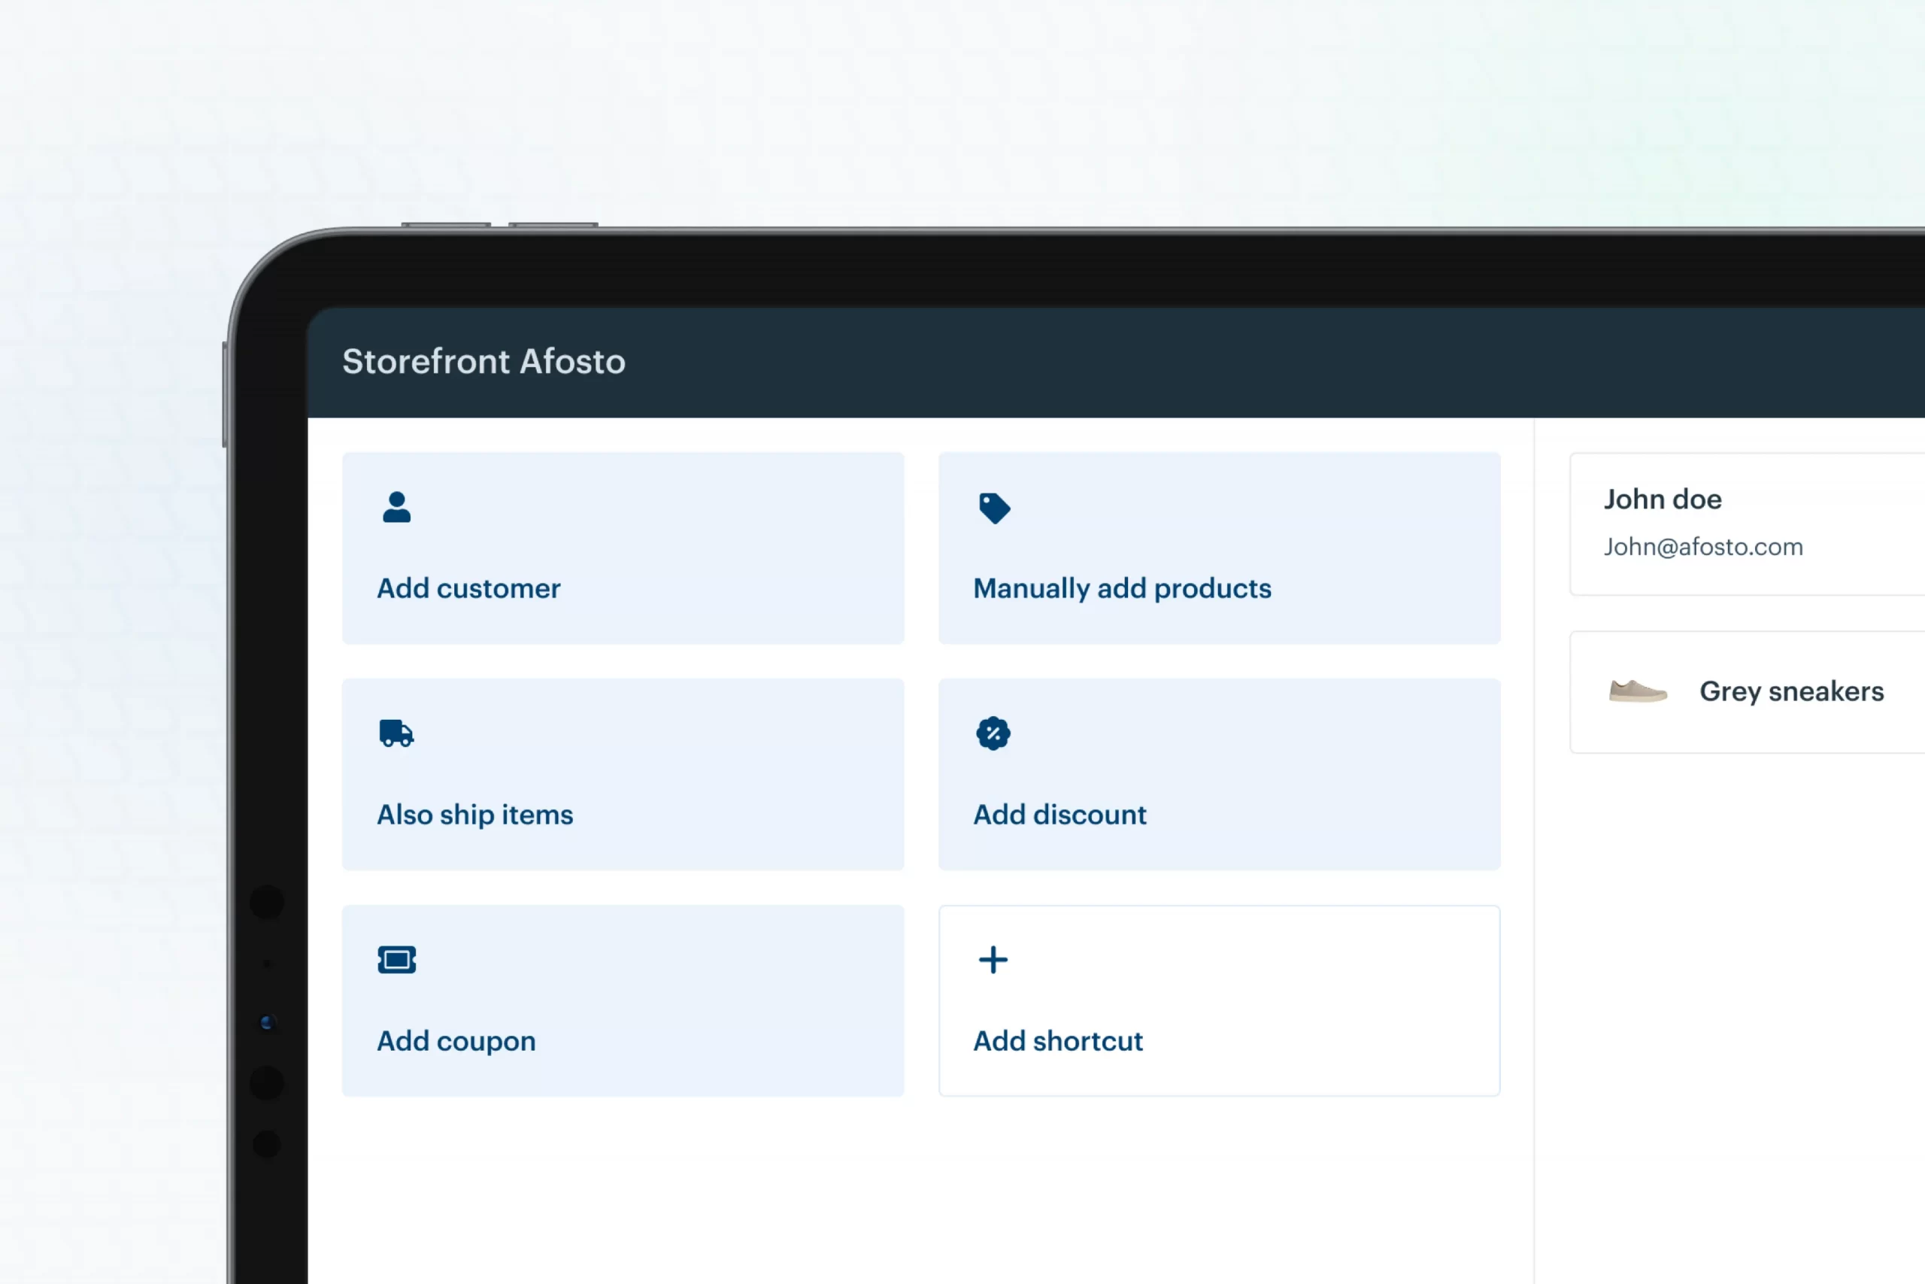This screenshot has width=1925, height=1284.
Task: Click the percent badge discount icon
Action: [993, 733]
